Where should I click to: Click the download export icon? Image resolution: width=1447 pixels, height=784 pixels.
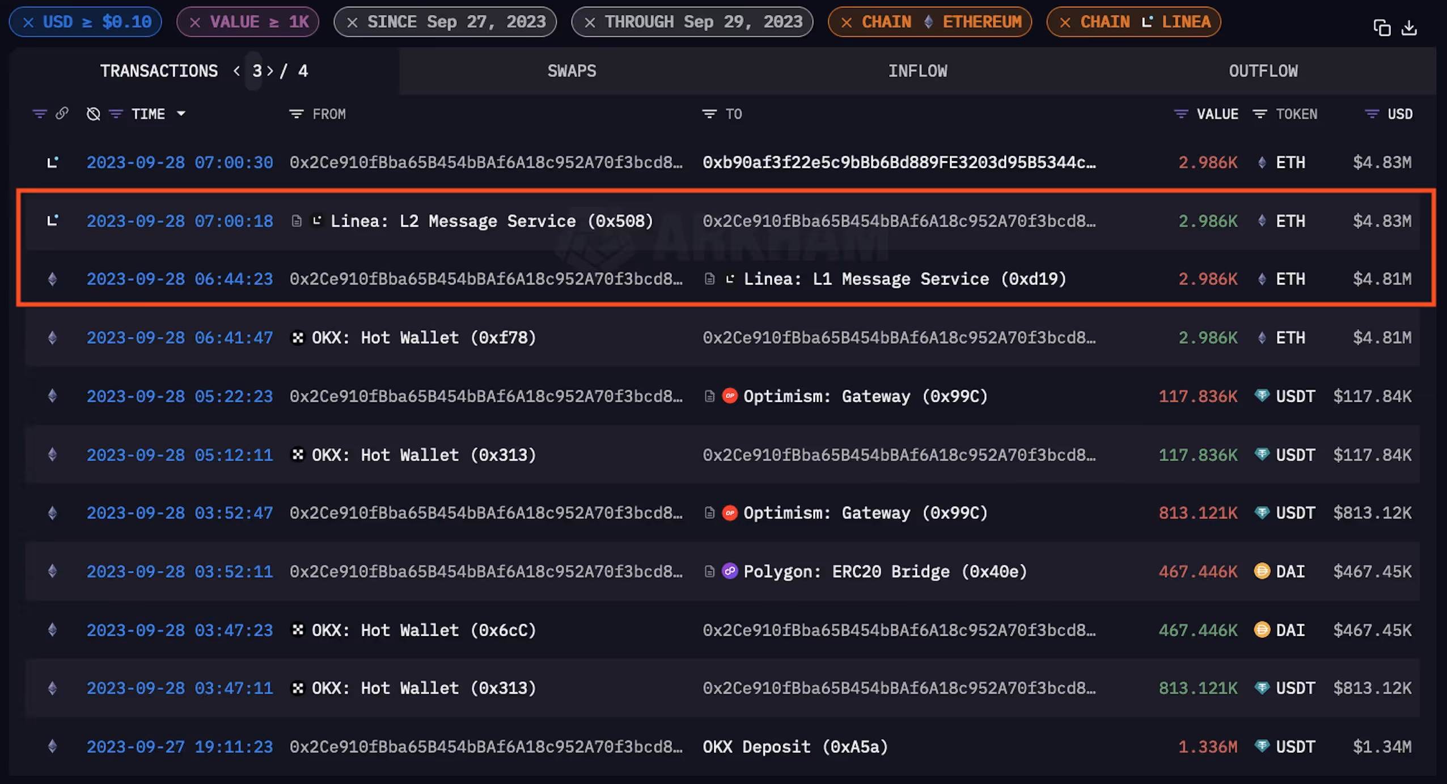pos(1410,27)
